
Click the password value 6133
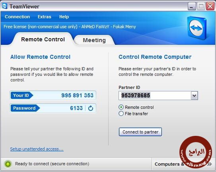[x=76, y=108]
